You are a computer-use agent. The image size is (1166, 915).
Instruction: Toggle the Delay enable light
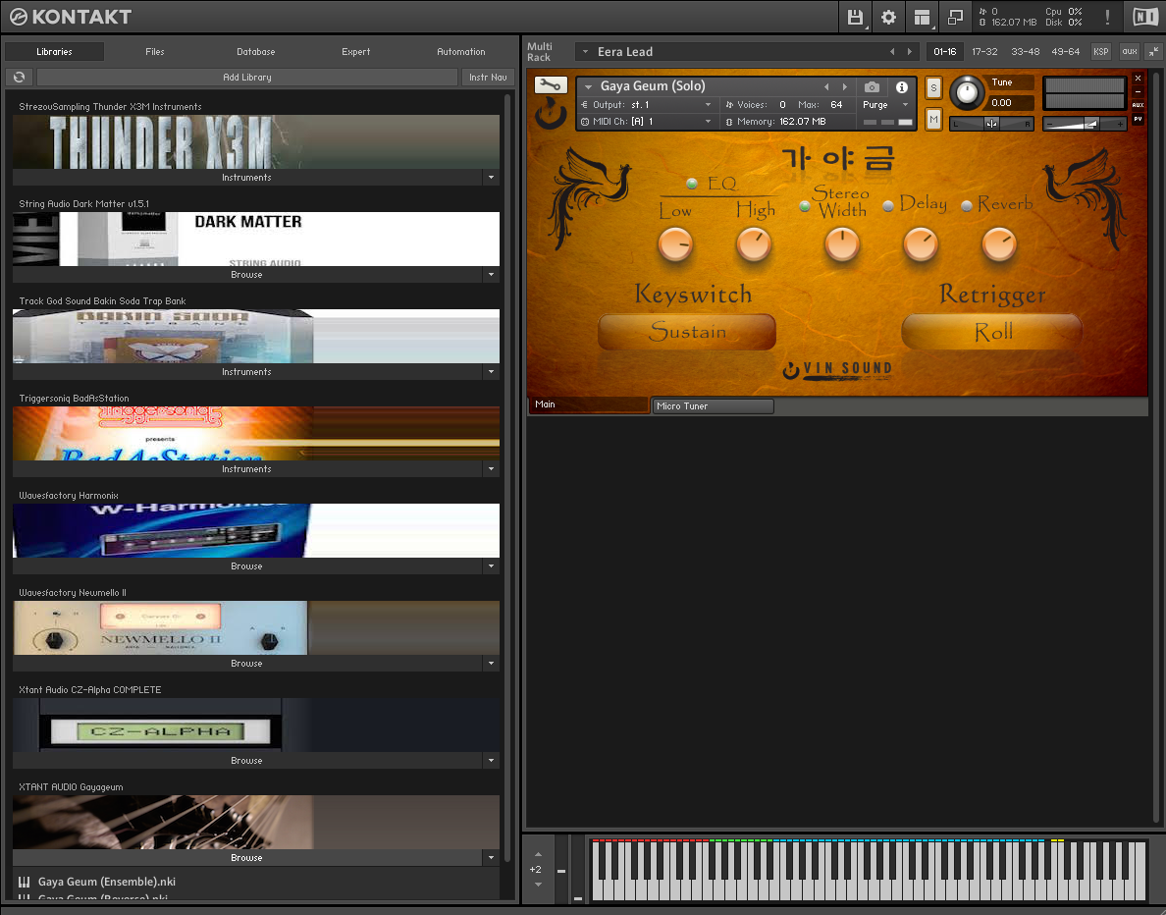(x=888, y=206)
